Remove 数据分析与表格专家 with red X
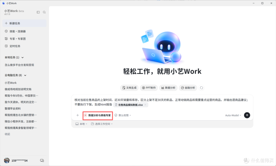This screenshot has height=166, width=276. [85, 115]
